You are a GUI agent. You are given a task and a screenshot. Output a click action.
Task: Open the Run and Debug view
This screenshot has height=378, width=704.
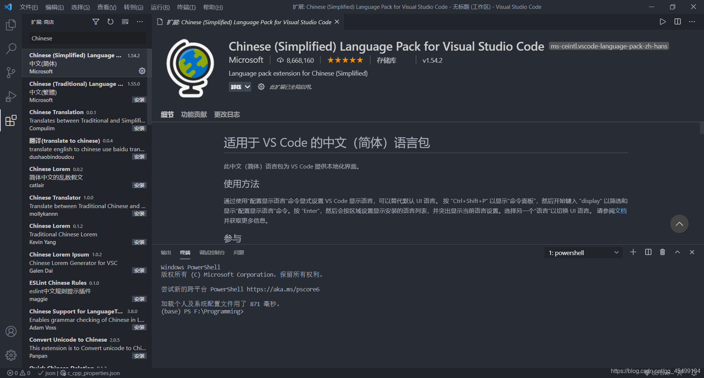[11, 96]
